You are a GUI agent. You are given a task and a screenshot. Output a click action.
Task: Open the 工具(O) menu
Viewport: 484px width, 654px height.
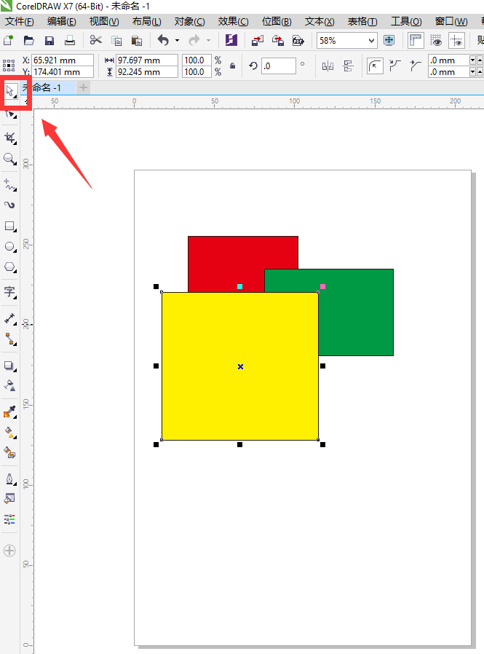[x=406, y=22]
